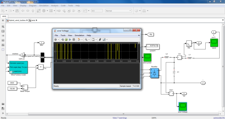
Task: Click the simulation stop time field
Action: [x=97, y=11]
